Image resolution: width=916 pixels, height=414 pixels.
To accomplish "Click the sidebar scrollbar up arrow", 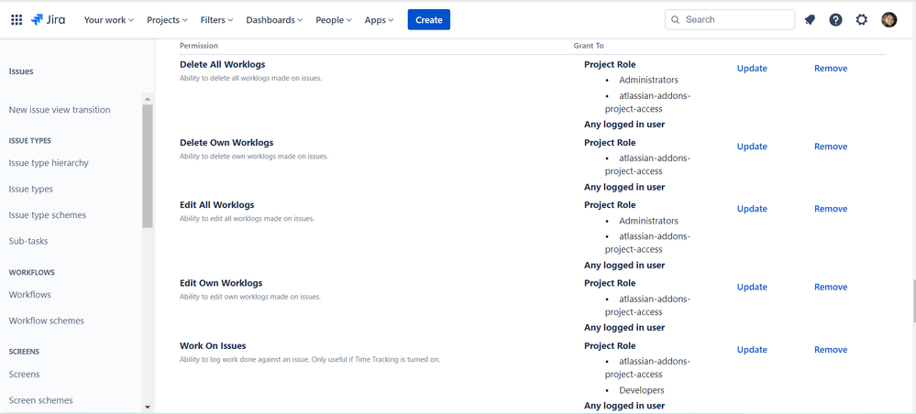I will (148, 99).
